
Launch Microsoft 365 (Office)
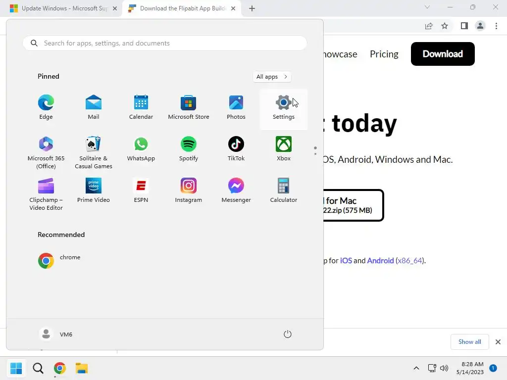46,152
